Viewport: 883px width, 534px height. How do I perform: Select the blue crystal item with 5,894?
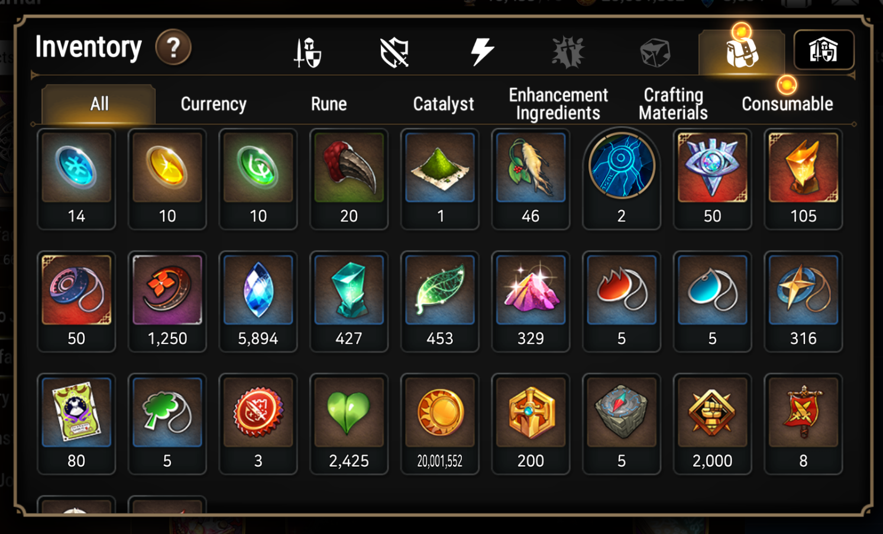pos(258,301)
